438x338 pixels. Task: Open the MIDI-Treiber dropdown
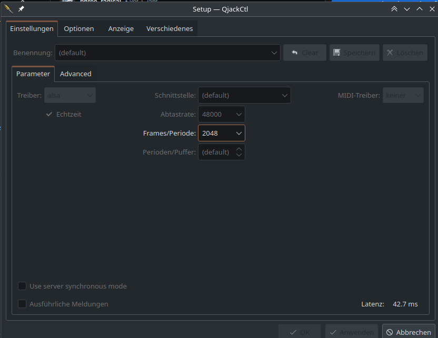pos(403,95)
